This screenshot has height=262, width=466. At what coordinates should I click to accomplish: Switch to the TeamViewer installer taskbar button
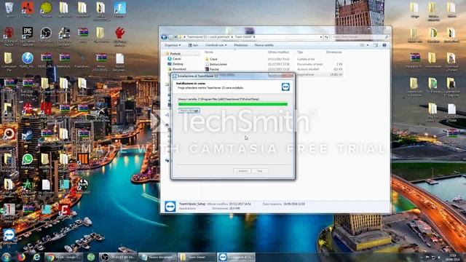tap(236, 257)
